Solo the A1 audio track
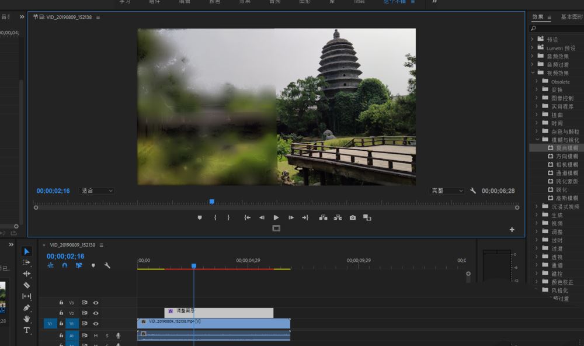The width and height of the screenshot is (584, 346). click(107, 335)
